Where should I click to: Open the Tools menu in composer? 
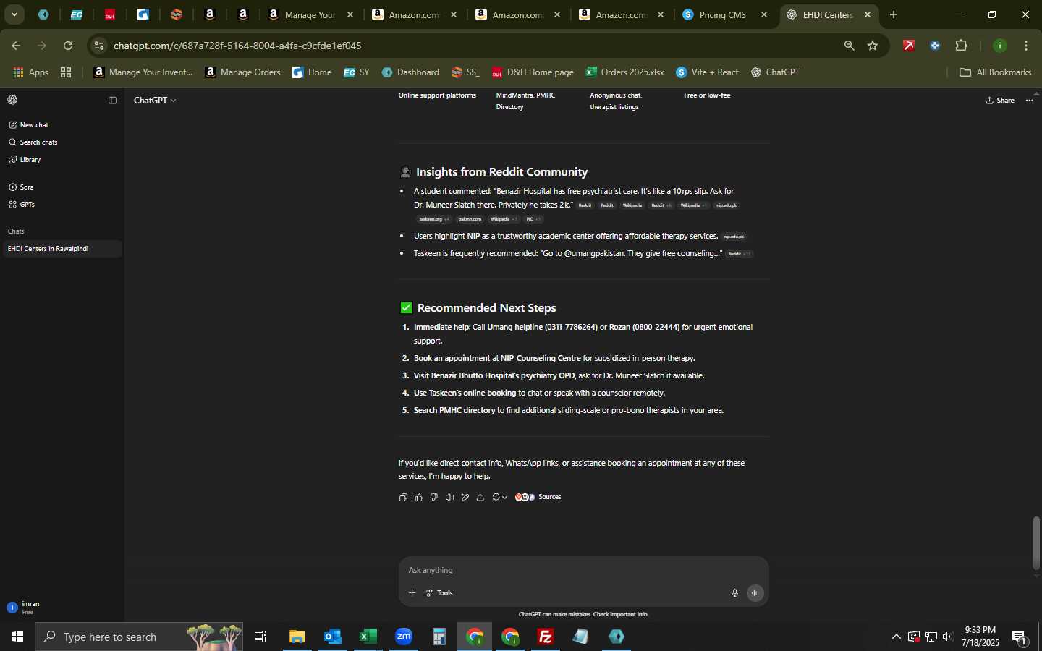point(439,593)
